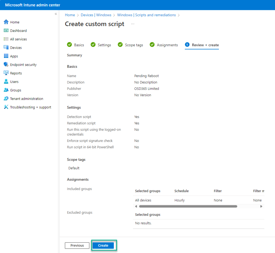Click the Users person icon
The width and height of the screenshot is (275, 253).
(x=6, y=82)
